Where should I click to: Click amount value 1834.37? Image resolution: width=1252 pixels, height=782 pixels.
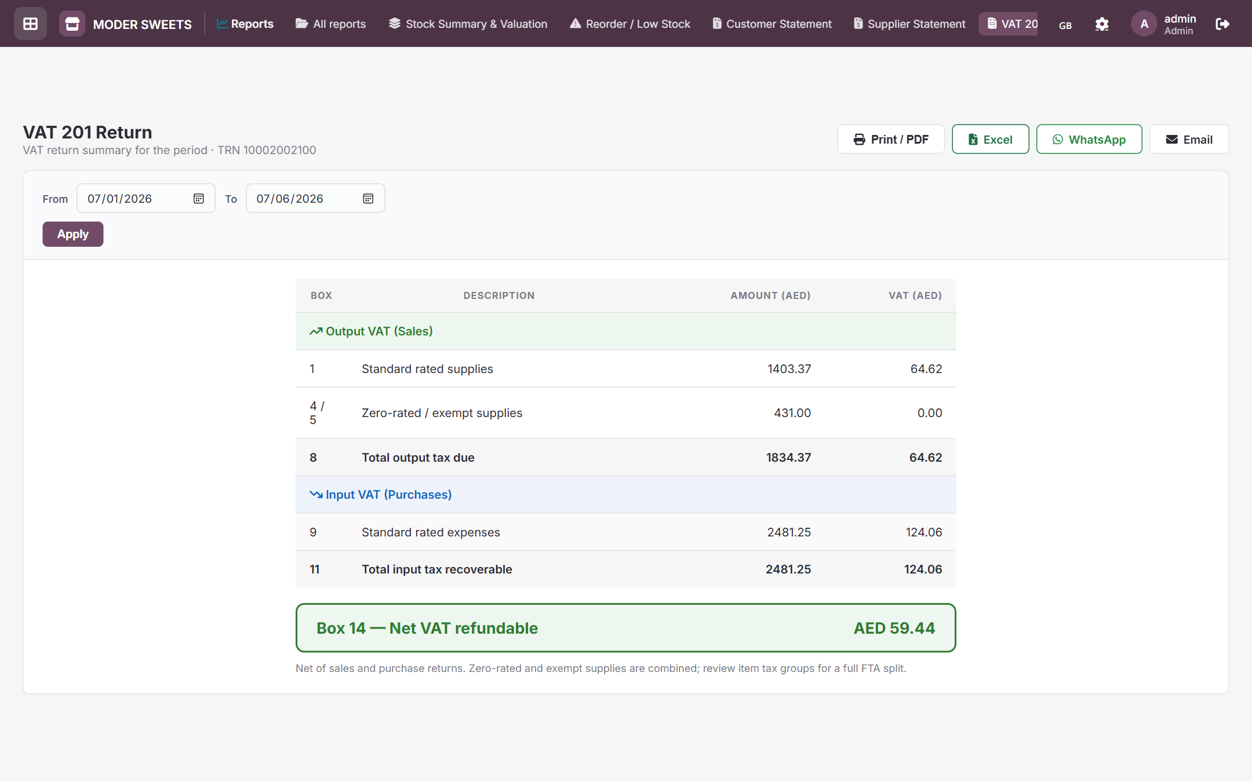[x=788, y=458]
